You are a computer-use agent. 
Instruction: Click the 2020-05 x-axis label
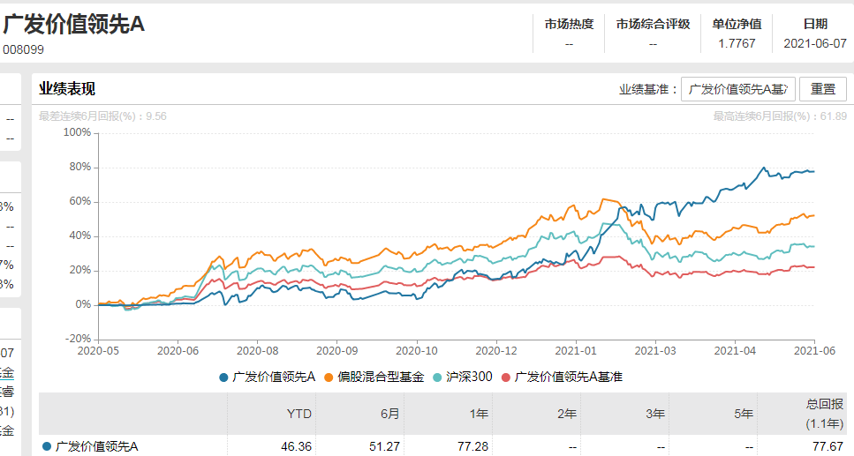pyautogui.click(x=98, y=351)
